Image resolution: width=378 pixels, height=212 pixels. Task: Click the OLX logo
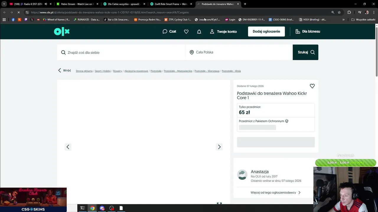(62, 32)
